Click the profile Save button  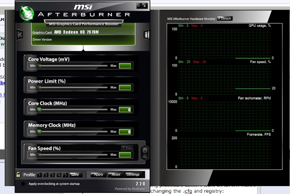[x=75, y=174]
